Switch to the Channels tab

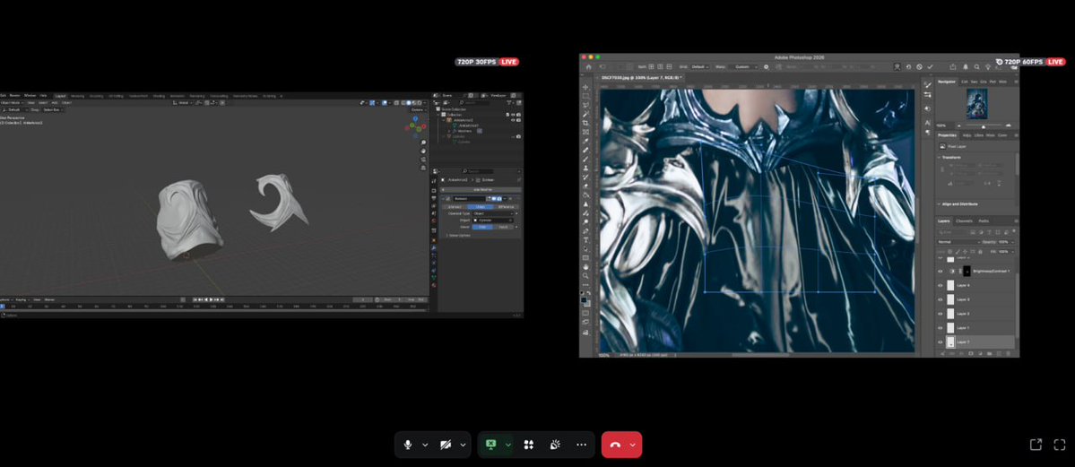pyautogui.click(x=964, y=221)
